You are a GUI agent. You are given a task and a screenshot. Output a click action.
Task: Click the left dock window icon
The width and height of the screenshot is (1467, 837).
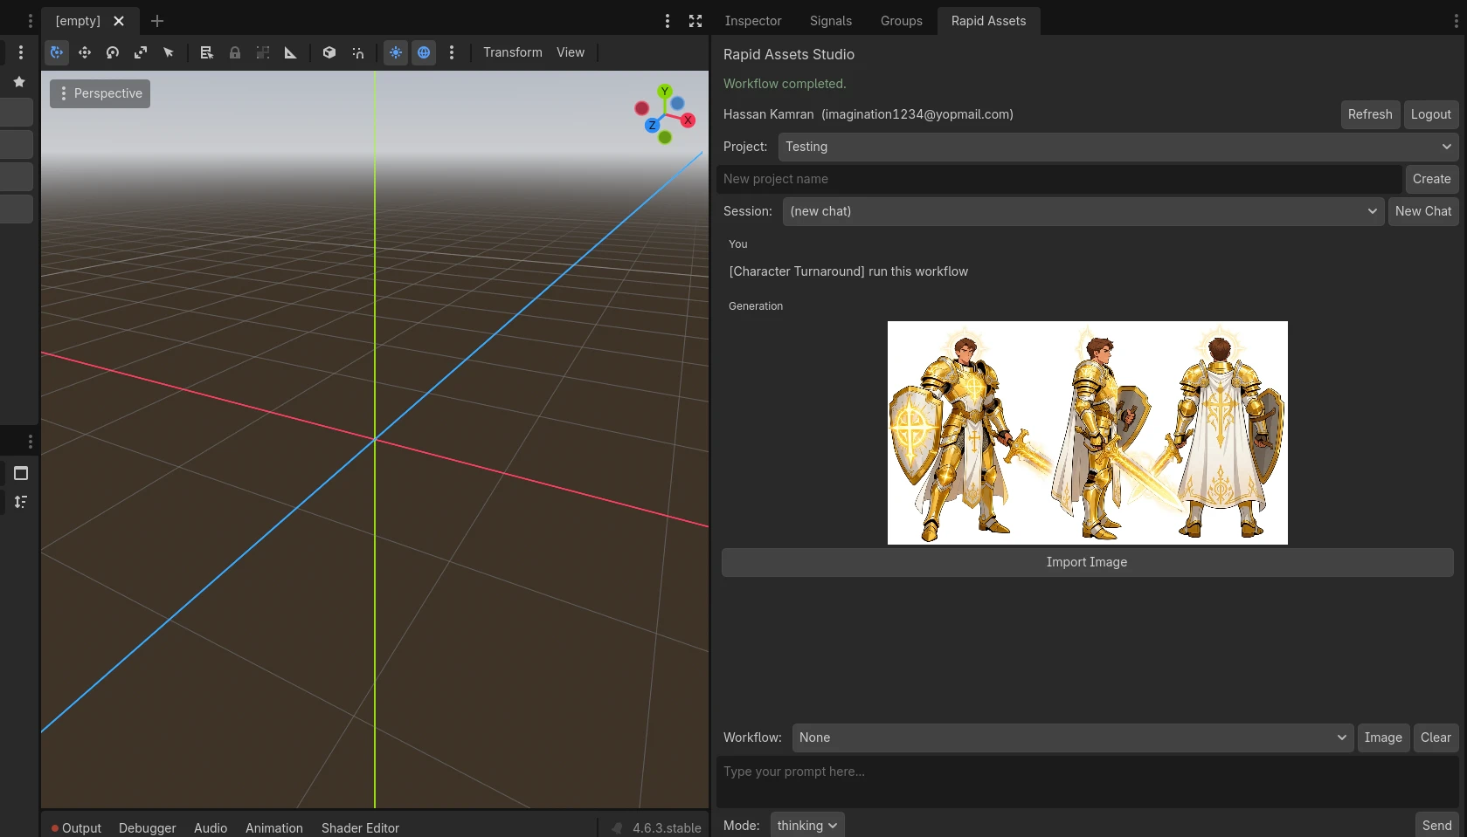21,473
